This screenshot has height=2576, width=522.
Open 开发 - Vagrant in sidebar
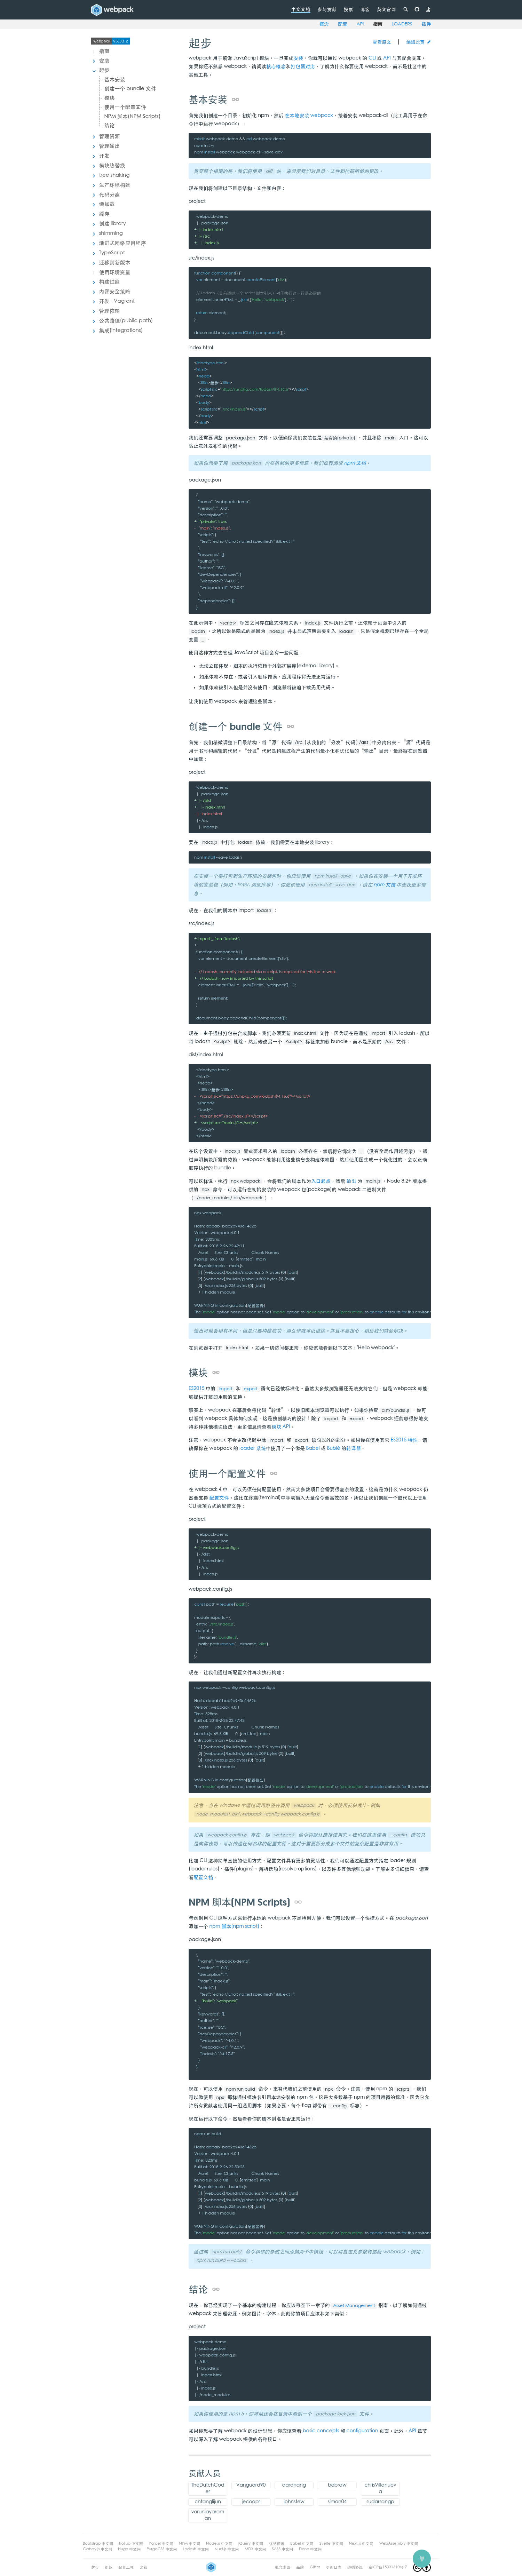pos(117,301)
